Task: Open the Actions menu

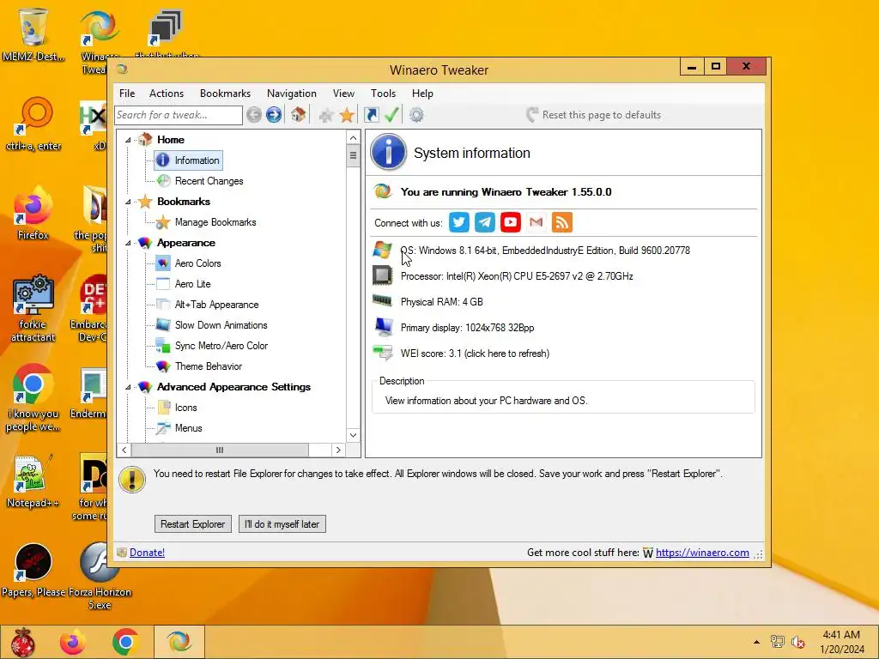Action: click(x=167, y=94)
